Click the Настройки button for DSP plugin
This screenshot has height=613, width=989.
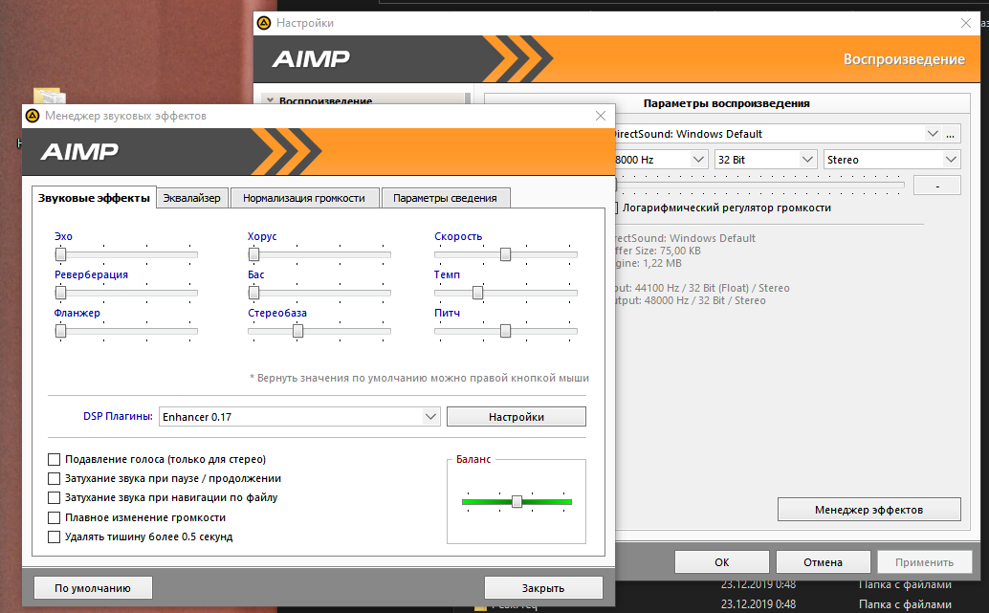[516, 417]
